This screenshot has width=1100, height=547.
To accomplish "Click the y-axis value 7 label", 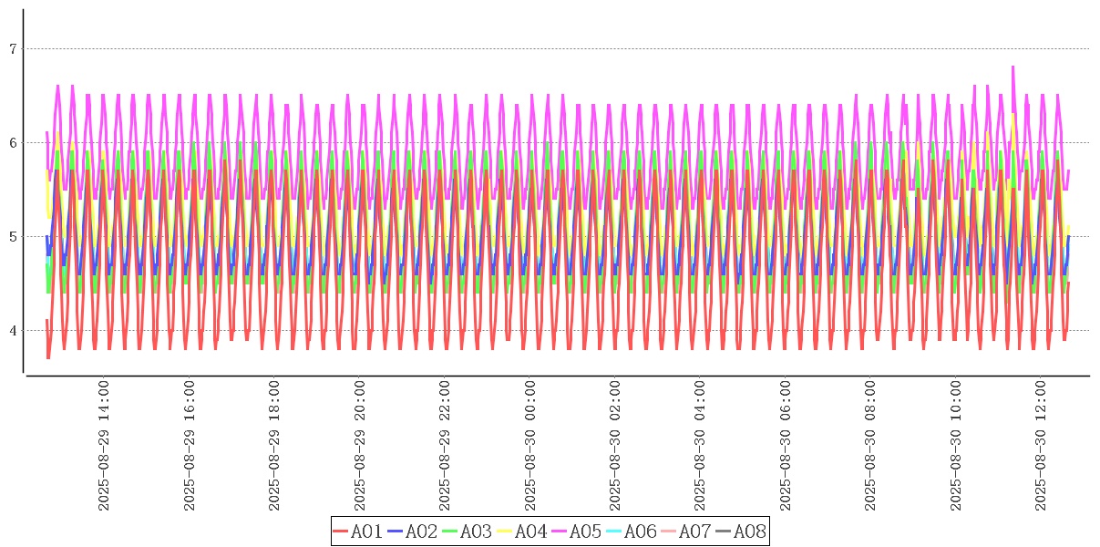I will (13, 49).
